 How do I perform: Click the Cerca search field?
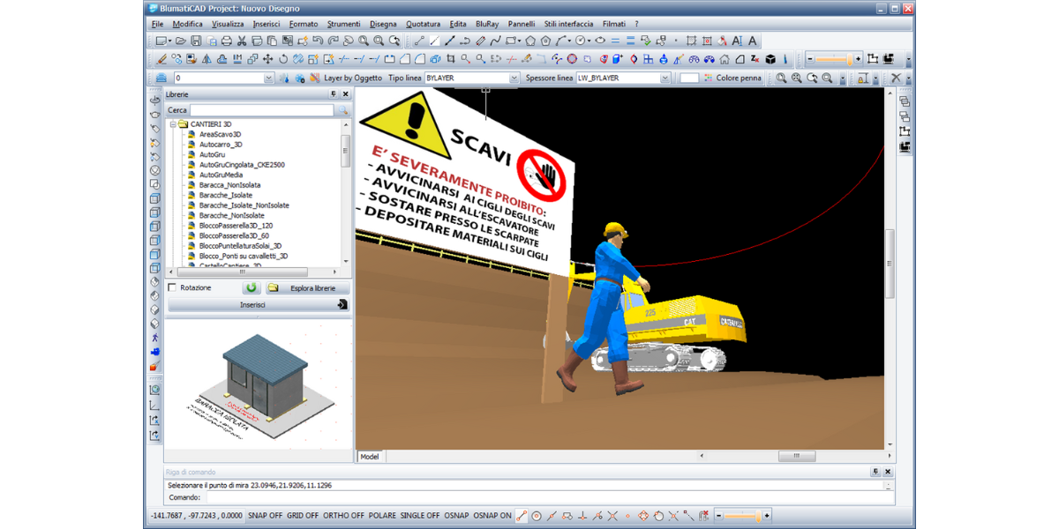[x=261, y=110]
